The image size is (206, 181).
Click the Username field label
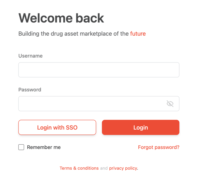tap(30, 56)
